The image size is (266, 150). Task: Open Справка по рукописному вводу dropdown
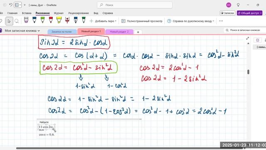190,21
